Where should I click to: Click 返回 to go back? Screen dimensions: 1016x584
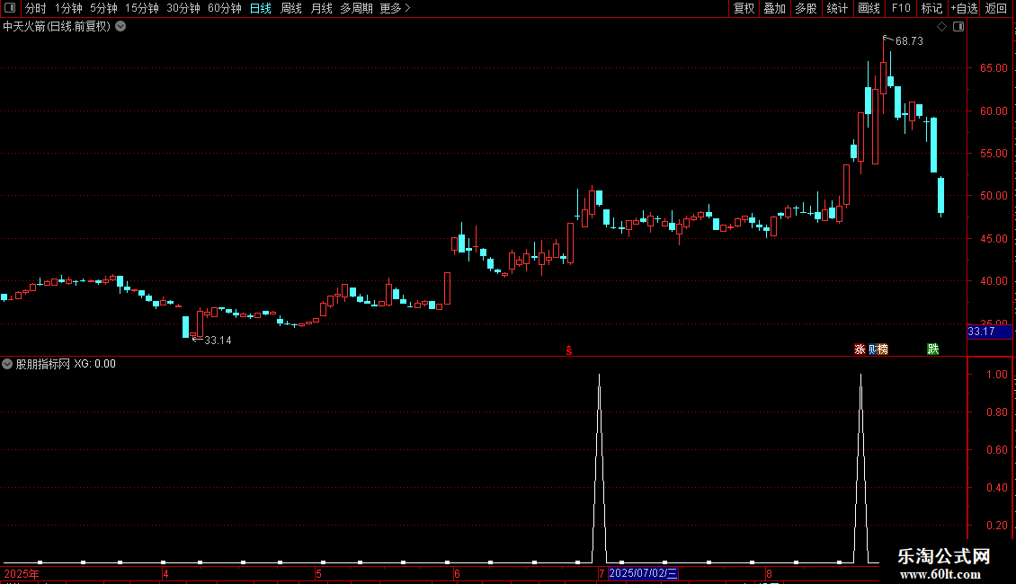996,8
